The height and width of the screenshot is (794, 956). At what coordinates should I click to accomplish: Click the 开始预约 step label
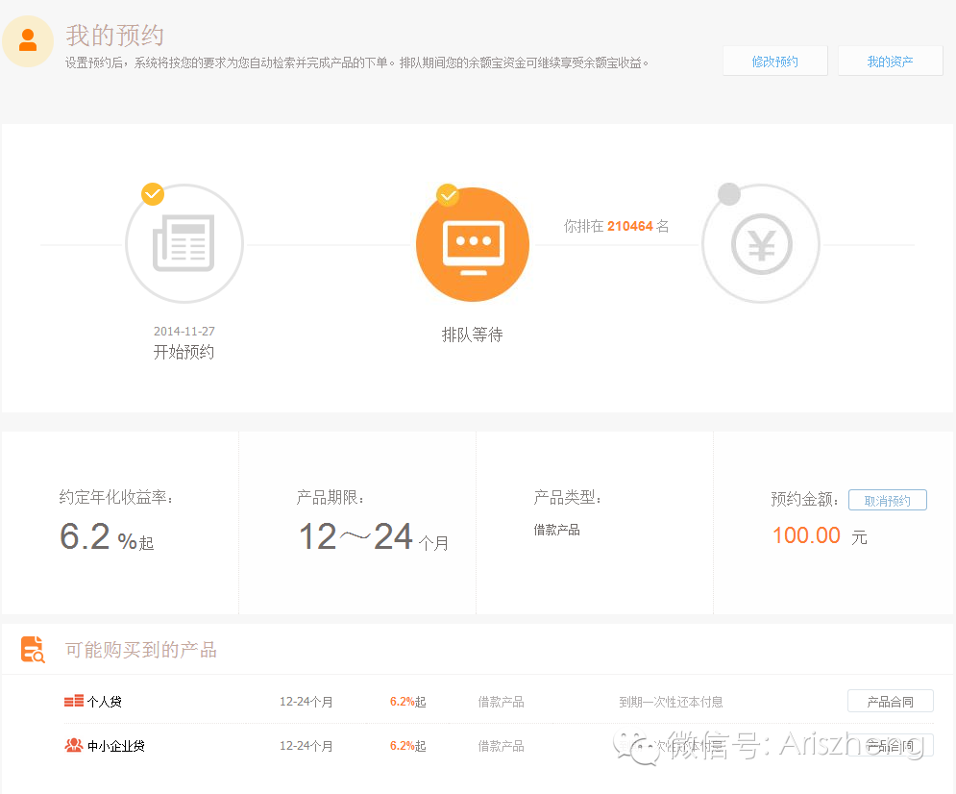184,352
